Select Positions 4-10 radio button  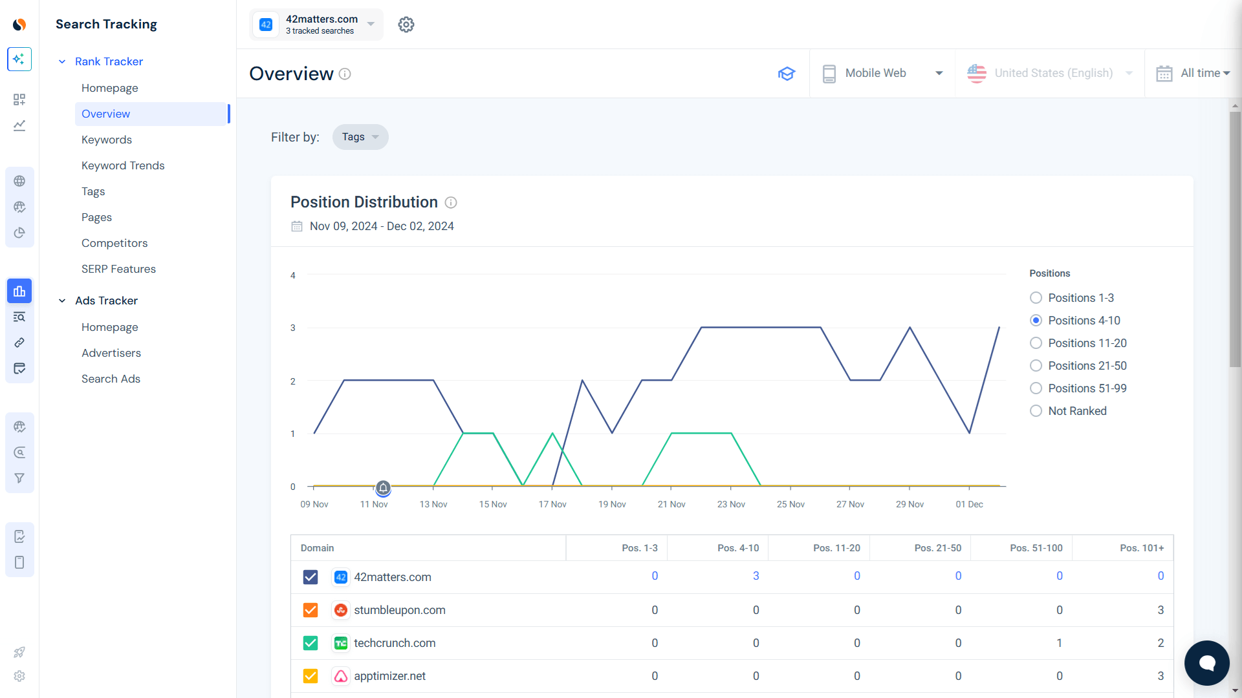(1036, 321)
